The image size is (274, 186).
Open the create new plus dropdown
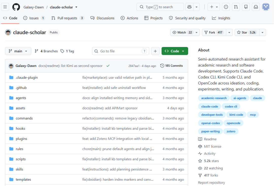click(214, 7)
